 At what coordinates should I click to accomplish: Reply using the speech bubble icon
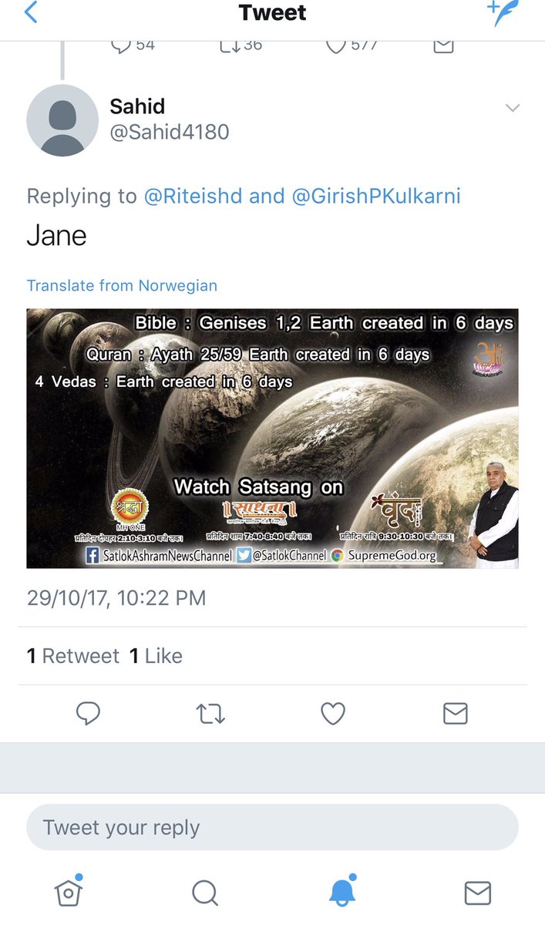pos(89,714)
